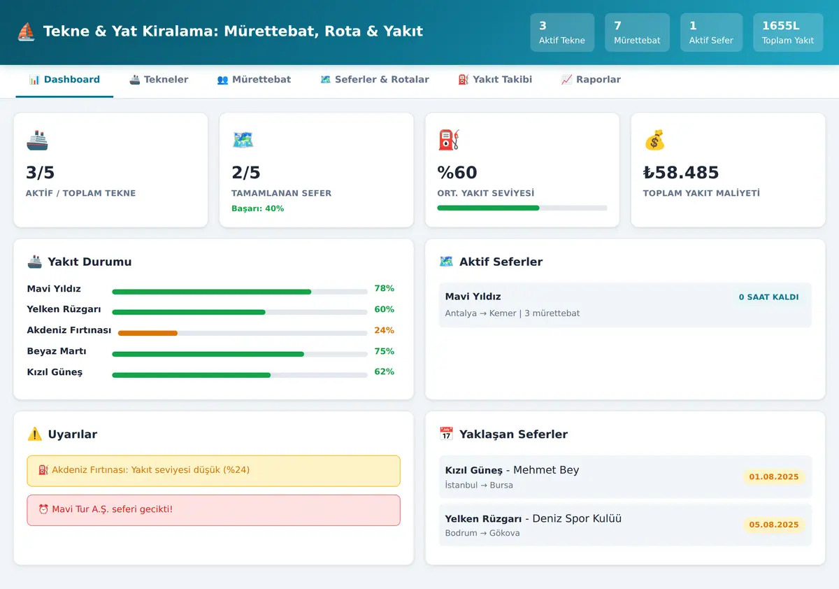This screenshot has height=589, width=839.
Task: Click Beyaz Martı label in Yakıt Durumu
Action: [x=57, y=351]
